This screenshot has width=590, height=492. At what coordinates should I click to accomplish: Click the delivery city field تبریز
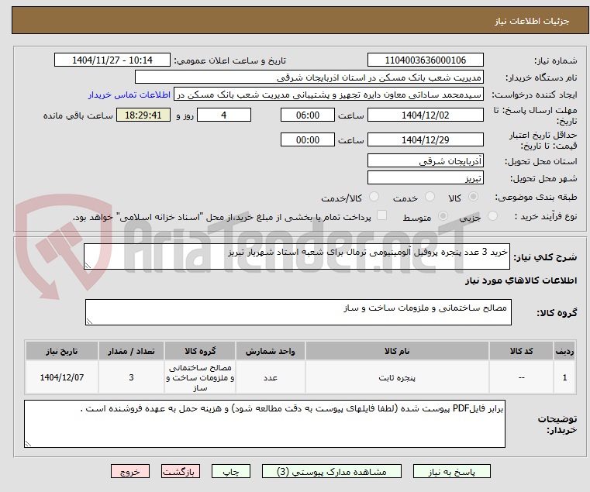click(x=425, y=178)
